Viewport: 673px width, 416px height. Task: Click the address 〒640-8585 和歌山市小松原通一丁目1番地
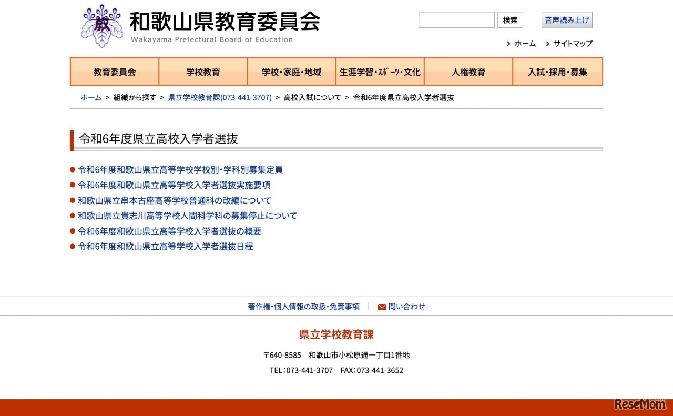(x=336, y=355)
